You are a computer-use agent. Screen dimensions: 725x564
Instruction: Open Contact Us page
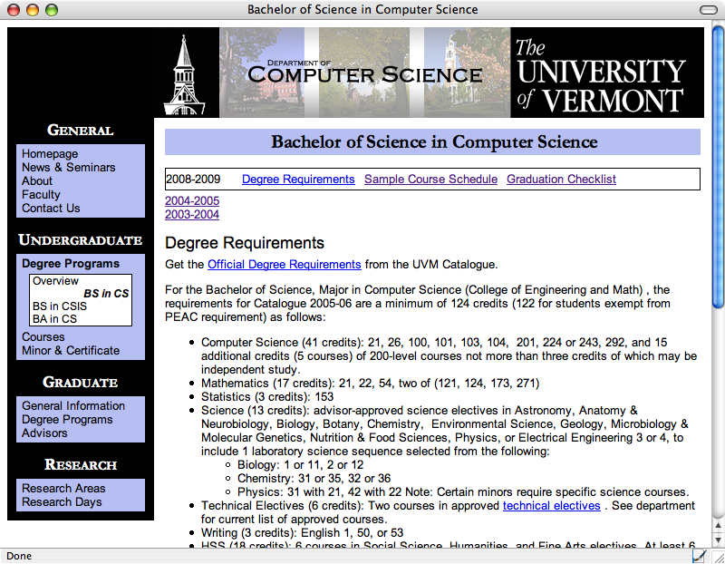pos(51,209)
